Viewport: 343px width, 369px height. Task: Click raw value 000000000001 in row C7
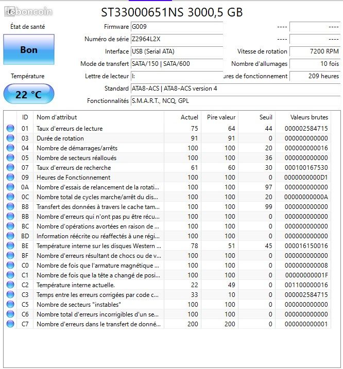click(306, 324)
